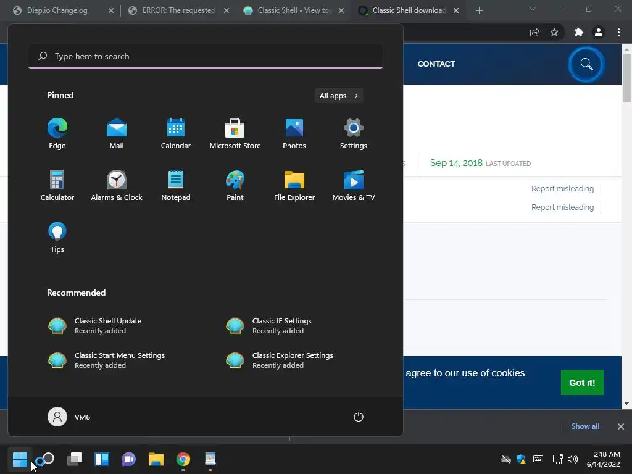Accept cookies with the Got it! button
The image size is (632, 474).
(x=582, y=383)
